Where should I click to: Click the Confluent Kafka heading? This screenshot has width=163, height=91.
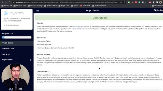coord(43,72)
